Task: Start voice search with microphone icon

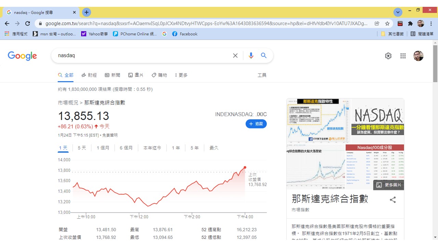Action: click(x=251, y=55)
